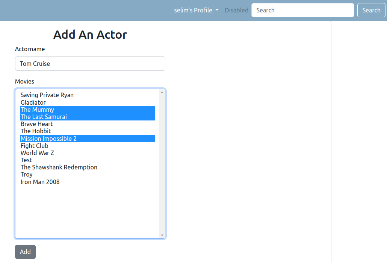This screenshot has width=387, height=262.
Task: Click the movies list scroll up arrow
Action: point(162,92)
